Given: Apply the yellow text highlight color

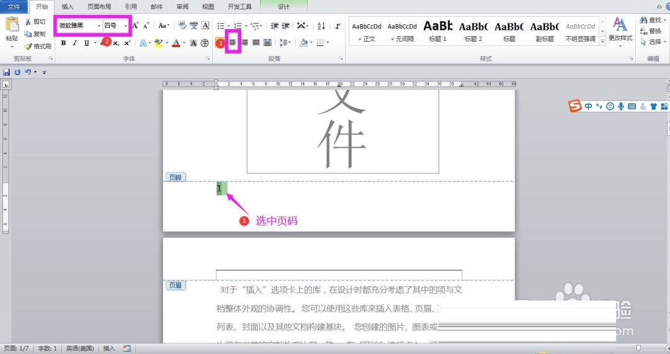Looking at the screenshot, I should [159, 43].
